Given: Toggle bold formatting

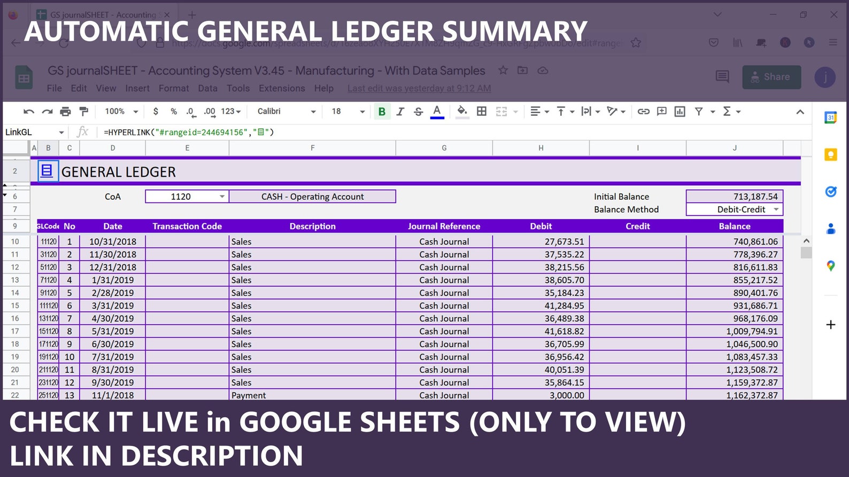Looking at the screenshot, I should pos(382,112).
